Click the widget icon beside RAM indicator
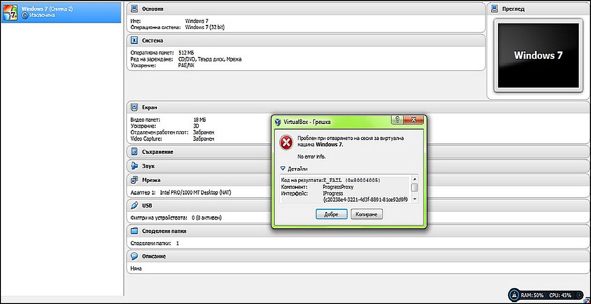This screenshot has width=591, height=304. click(514, 294)
